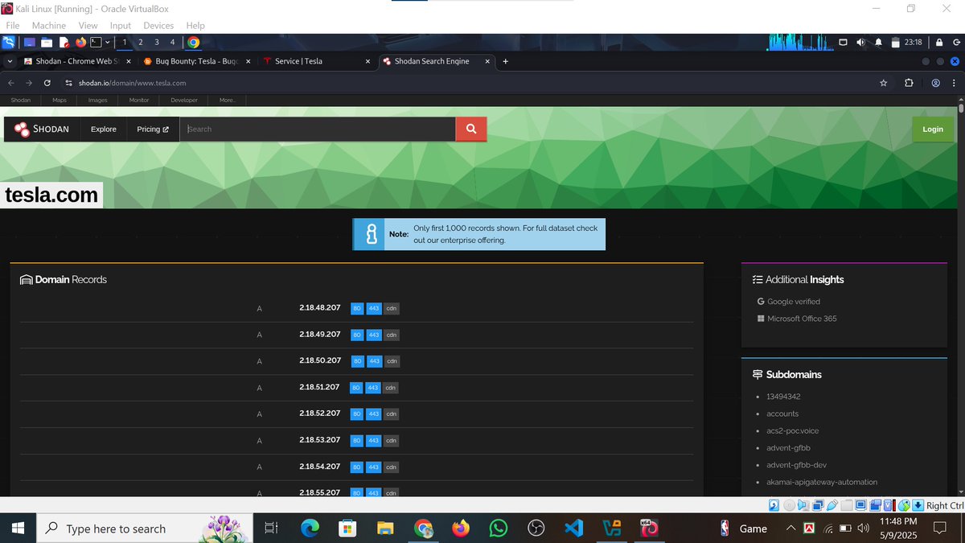Open Microsoft Store in taskbar

click(x=347, y=529)
